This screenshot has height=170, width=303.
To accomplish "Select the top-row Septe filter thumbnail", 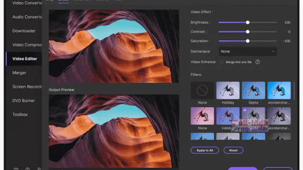I will pos(254,90).
